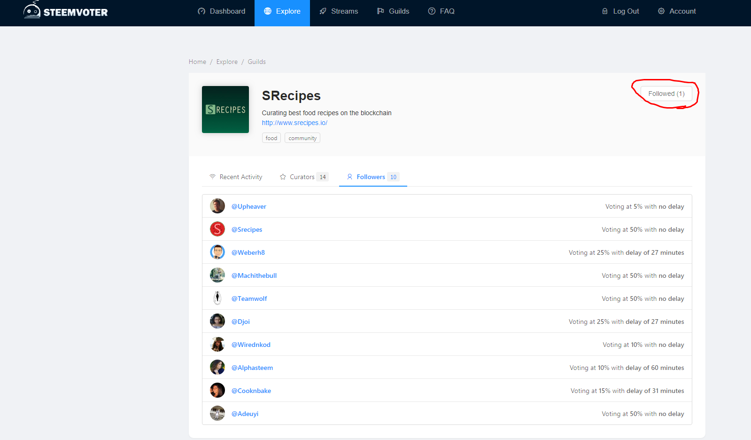Switch to the Curators tab

tap(304, 177)
